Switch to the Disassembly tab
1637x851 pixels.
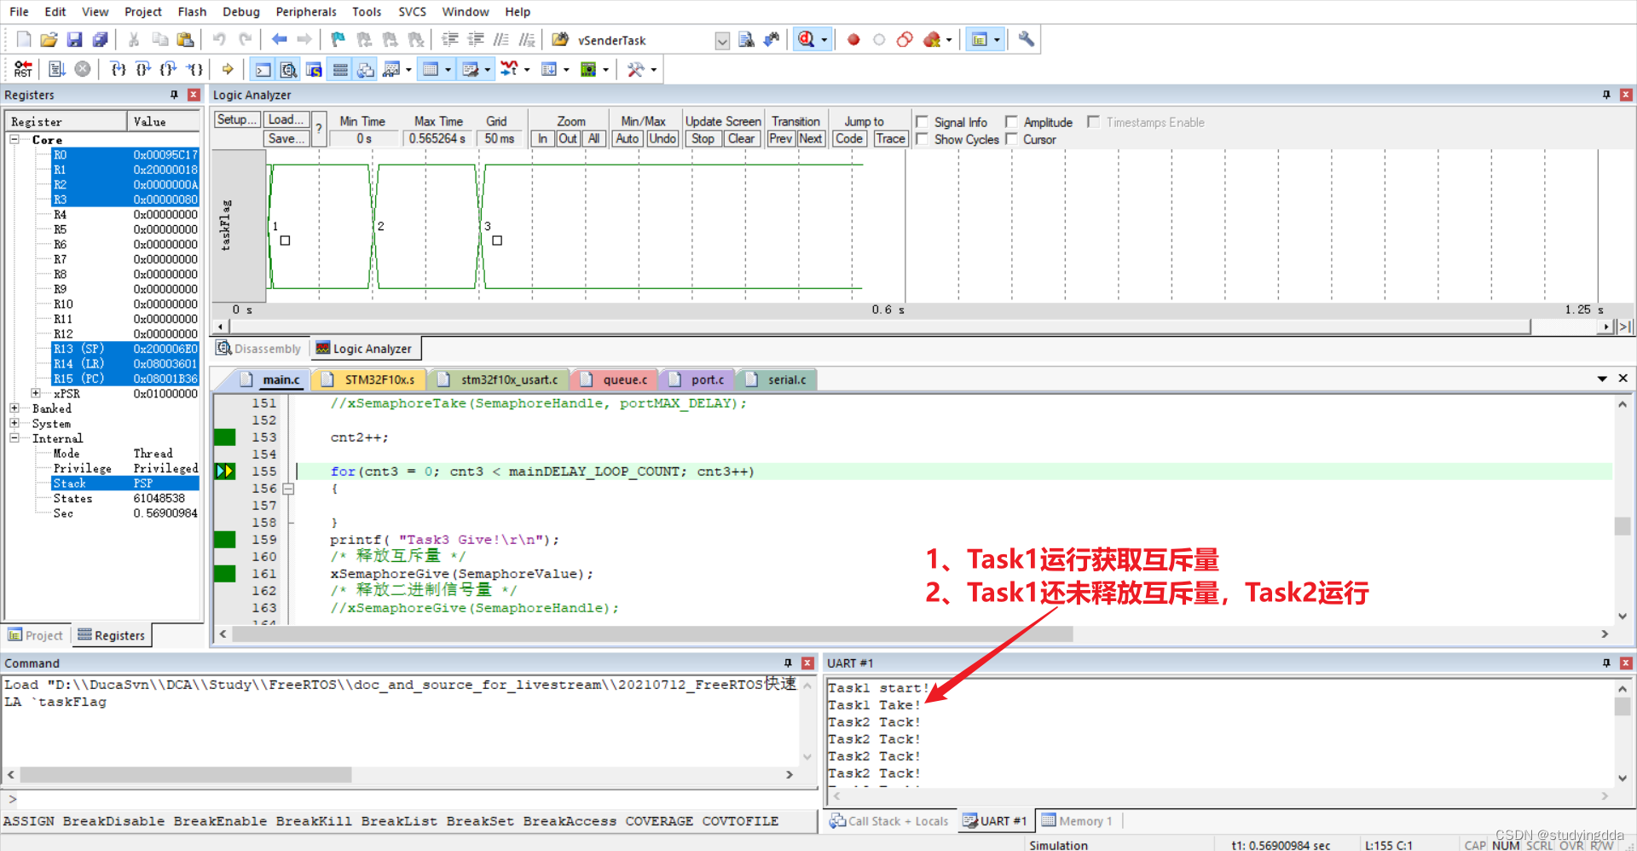point(259,349)
